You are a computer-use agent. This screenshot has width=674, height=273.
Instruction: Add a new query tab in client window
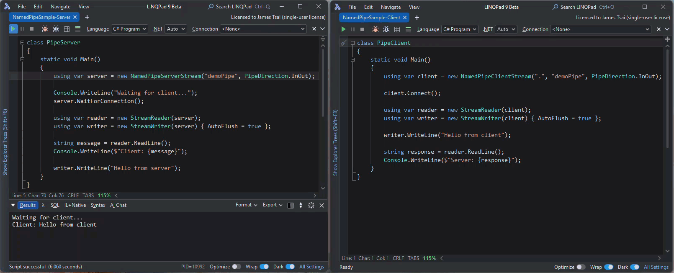tap(417, 18)
